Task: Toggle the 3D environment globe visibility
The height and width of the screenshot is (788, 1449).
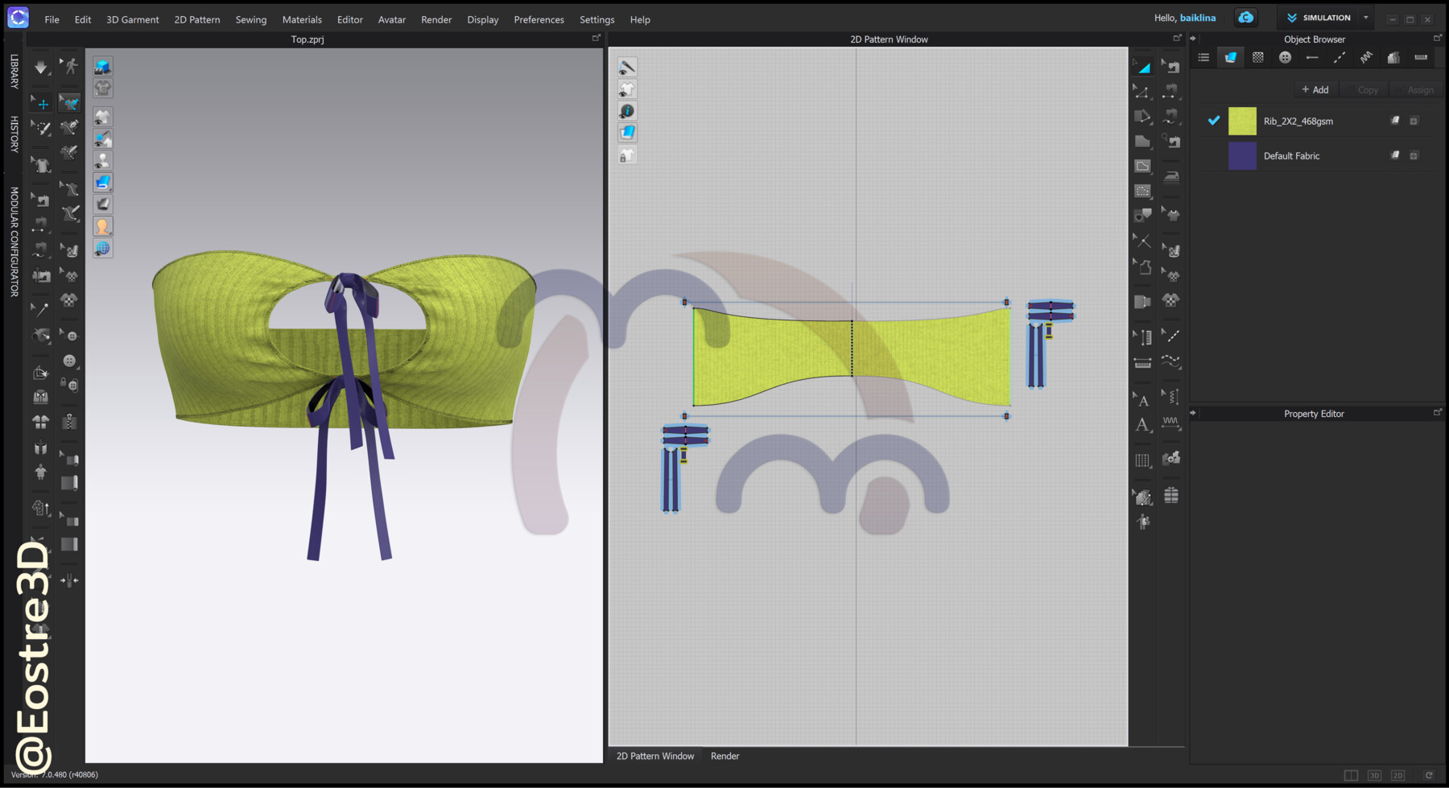Action: coord(103,249)
